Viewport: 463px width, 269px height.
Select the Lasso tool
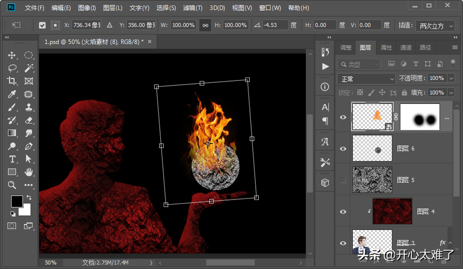(x=12, y=68)
